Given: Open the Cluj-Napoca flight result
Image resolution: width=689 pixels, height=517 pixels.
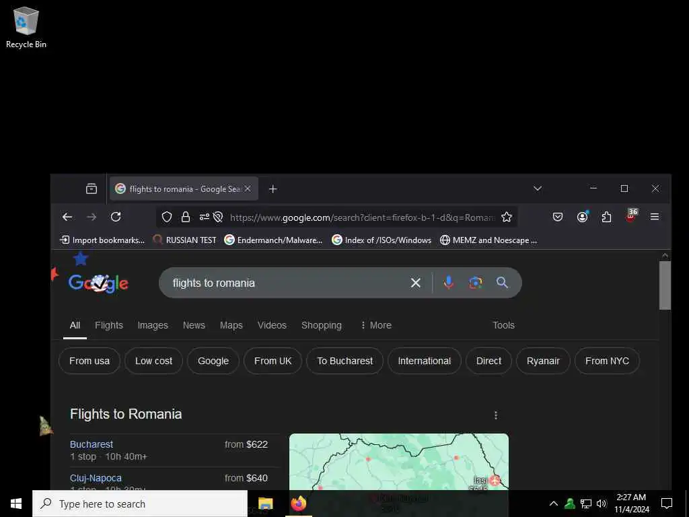Looking at the screenshot, I should point(96,478).
